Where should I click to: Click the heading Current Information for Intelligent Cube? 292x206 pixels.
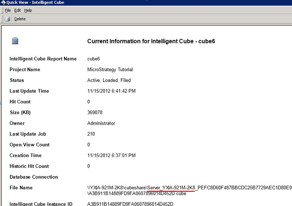(151, 41)
